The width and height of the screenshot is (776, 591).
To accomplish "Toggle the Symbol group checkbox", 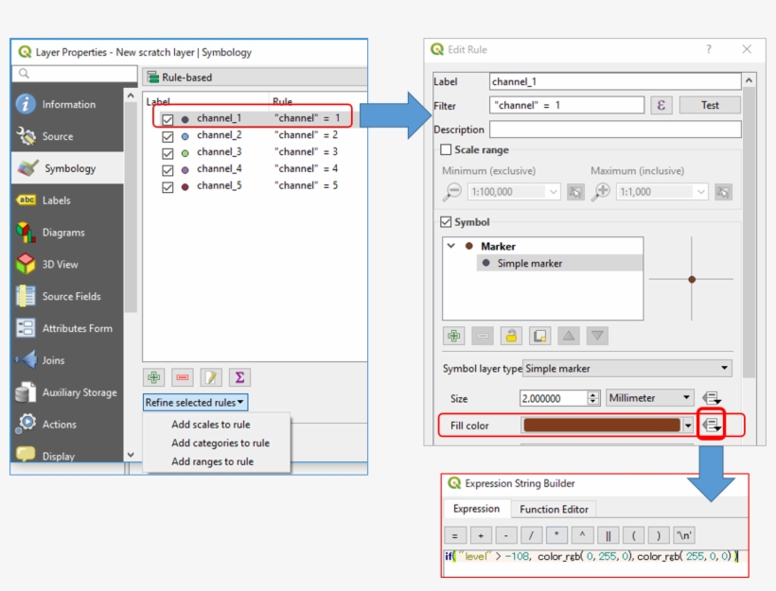I will tap(447, 222).
